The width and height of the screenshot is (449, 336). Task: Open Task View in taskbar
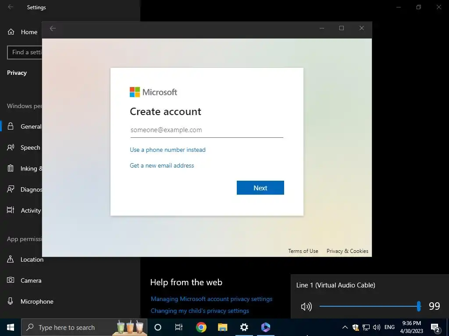[179, 327]
